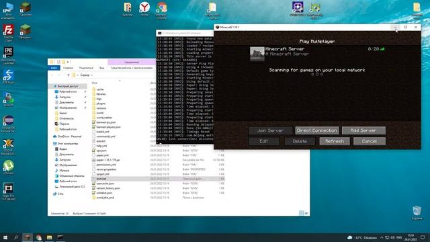Switch Explorer to large icons view
430x242 pixels.
306,213
